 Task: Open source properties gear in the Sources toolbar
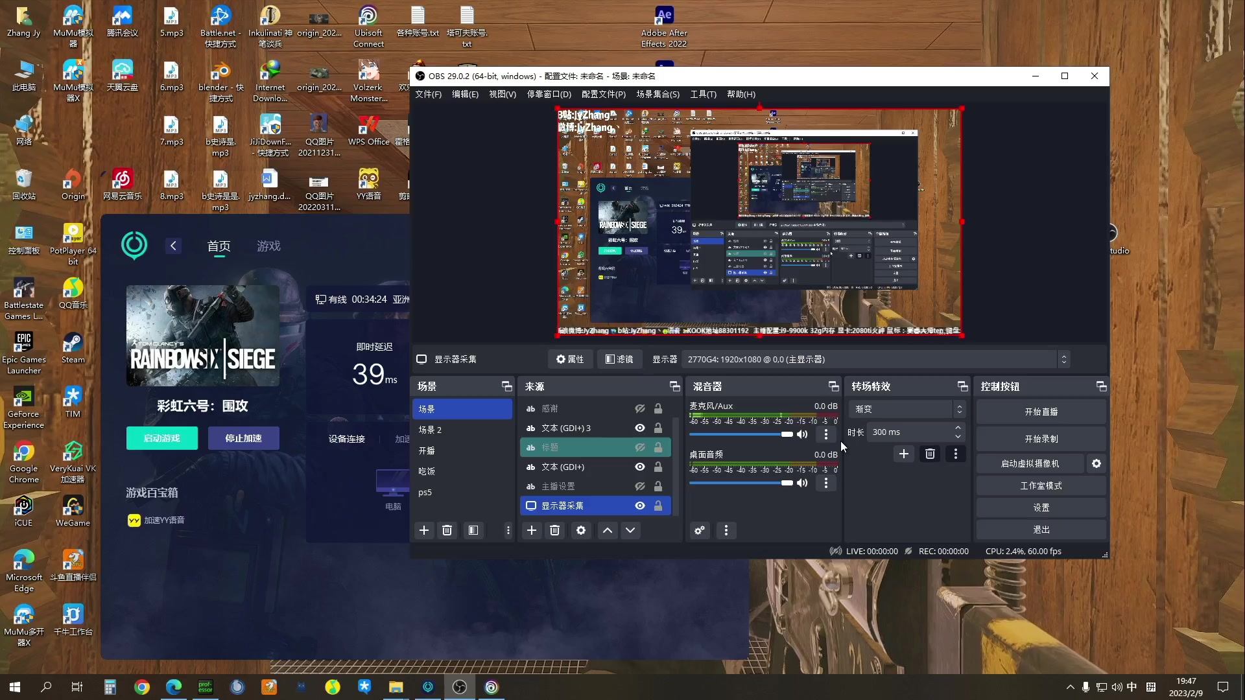pos(581,530)
